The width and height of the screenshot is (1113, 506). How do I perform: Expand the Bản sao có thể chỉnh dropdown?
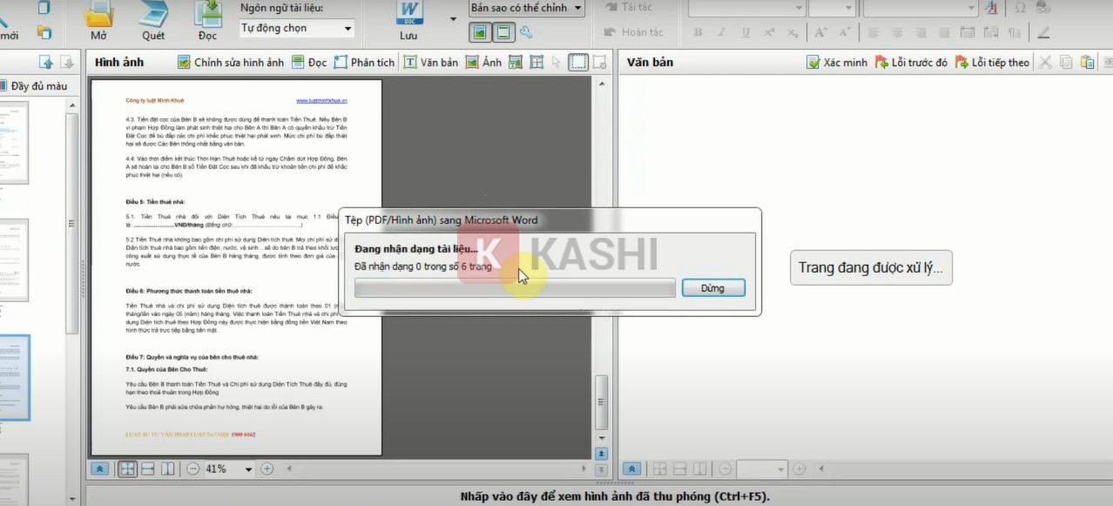tap(577, 9)
